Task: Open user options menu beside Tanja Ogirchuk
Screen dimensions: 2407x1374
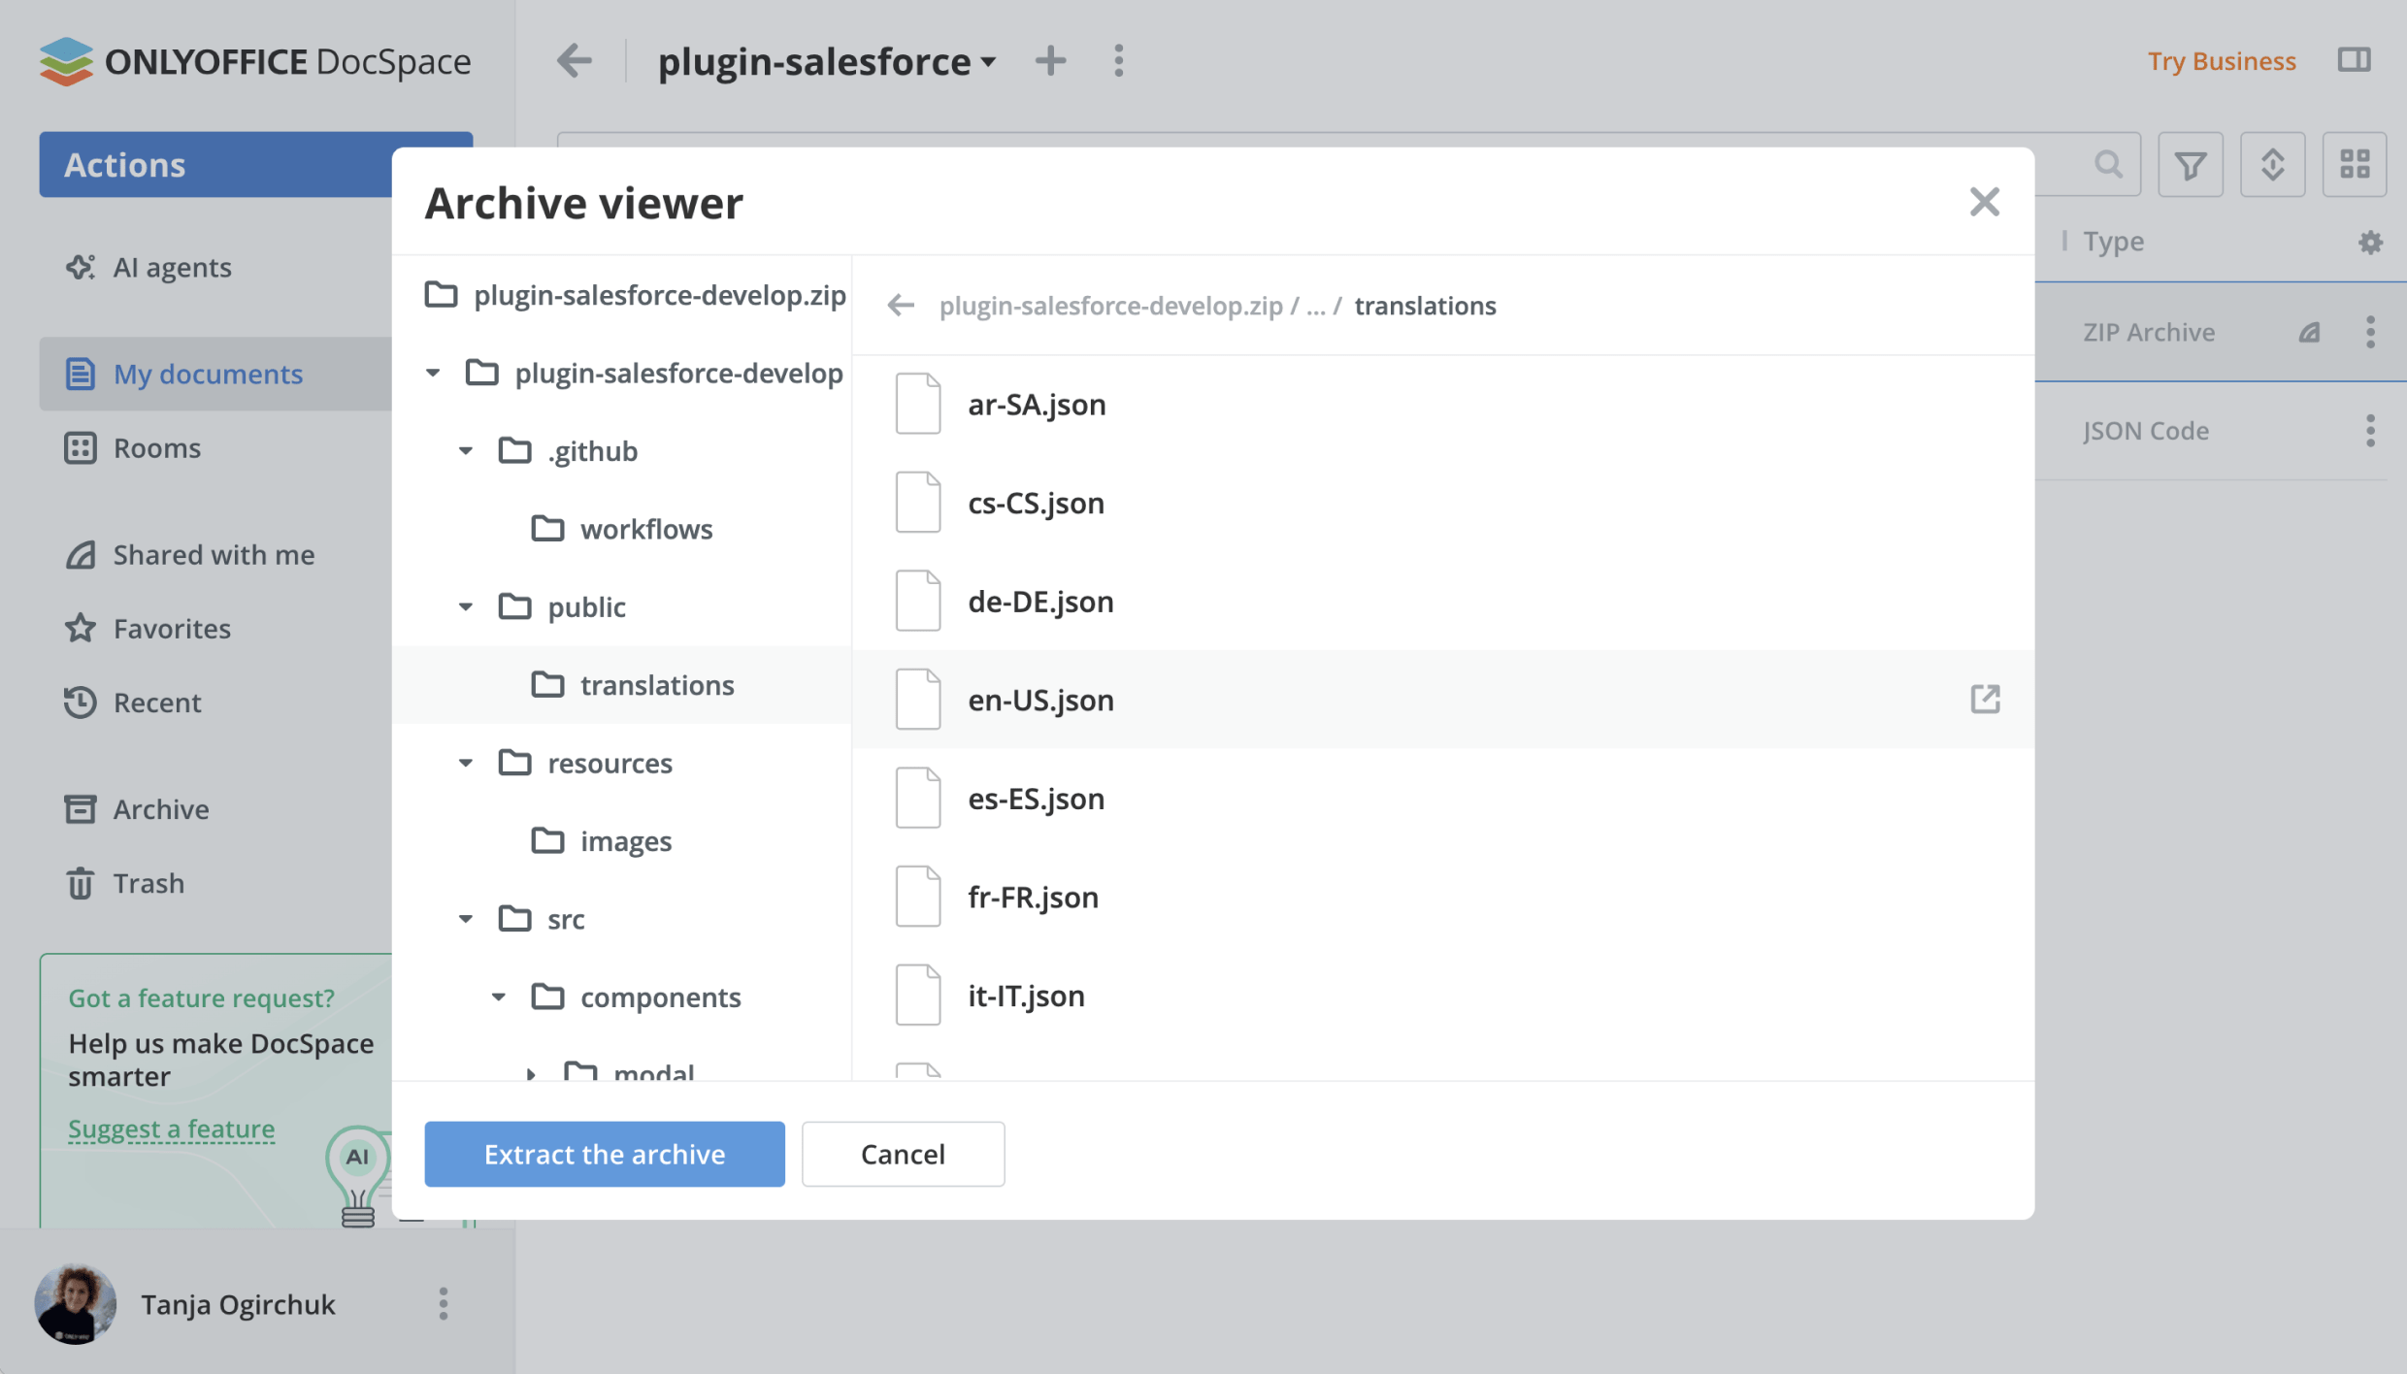Action: pos(444,1303)
